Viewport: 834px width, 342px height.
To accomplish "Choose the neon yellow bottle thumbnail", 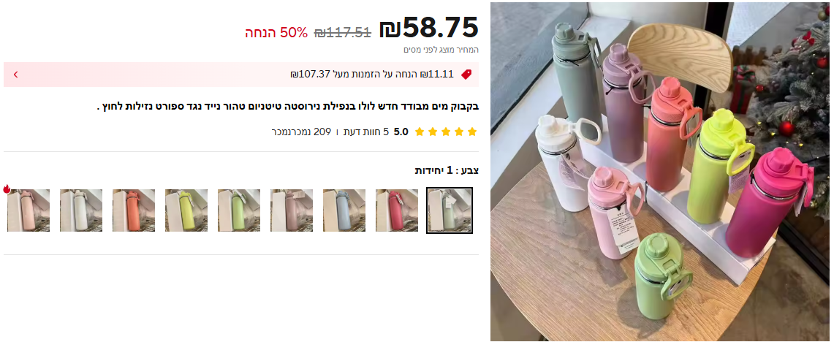I will click(186, 210).
